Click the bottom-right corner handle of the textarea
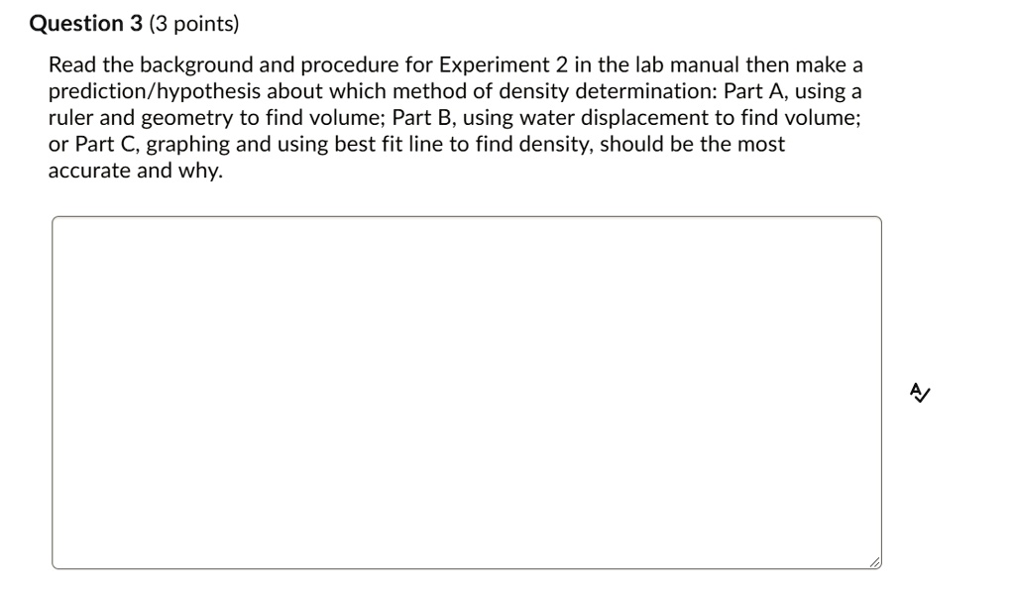 [x=876, y=562]
